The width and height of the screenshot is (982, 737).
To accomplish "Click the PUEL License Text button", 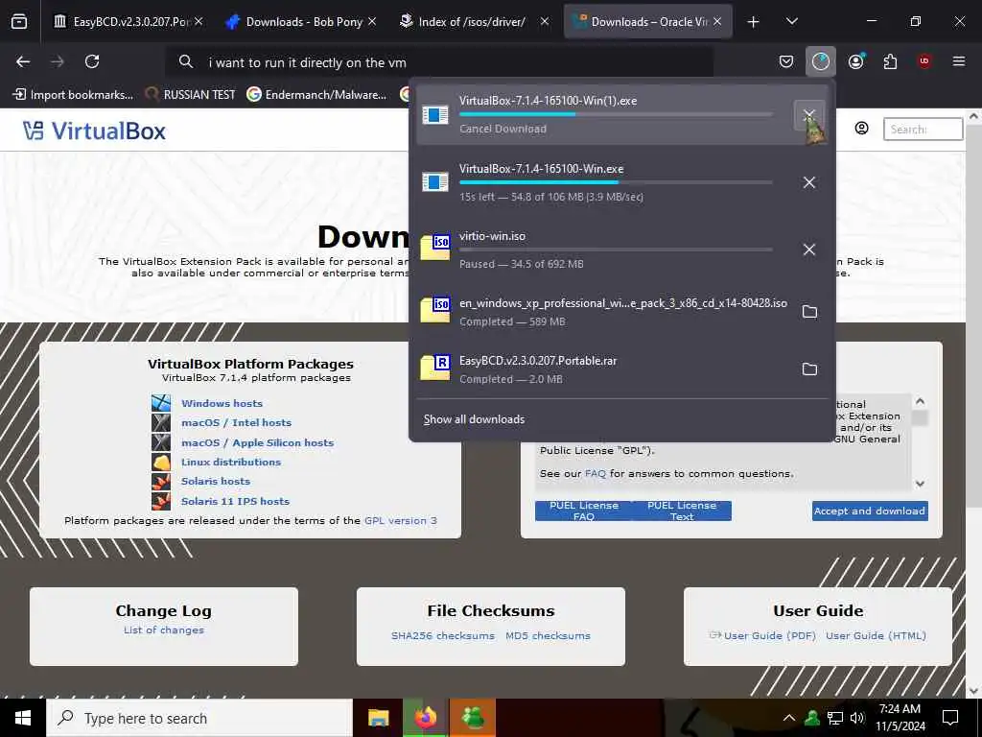I will (682, 511).
